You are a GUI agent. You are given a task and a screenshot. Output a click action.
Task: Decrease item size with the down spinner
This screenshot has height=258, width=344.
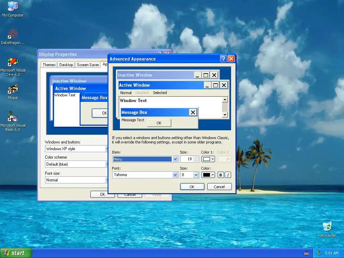(196, 161)
